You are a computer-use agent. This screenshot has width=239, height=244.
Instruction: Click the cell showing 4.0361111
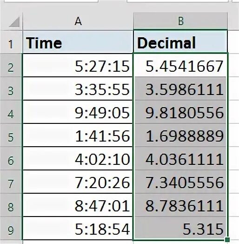pos(180,158)
